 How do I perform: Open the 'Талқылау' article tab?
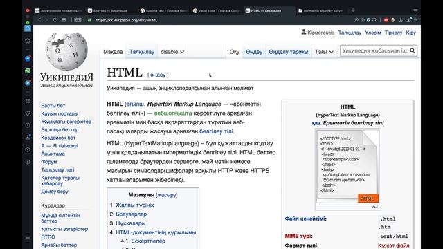tap(141, 52)
